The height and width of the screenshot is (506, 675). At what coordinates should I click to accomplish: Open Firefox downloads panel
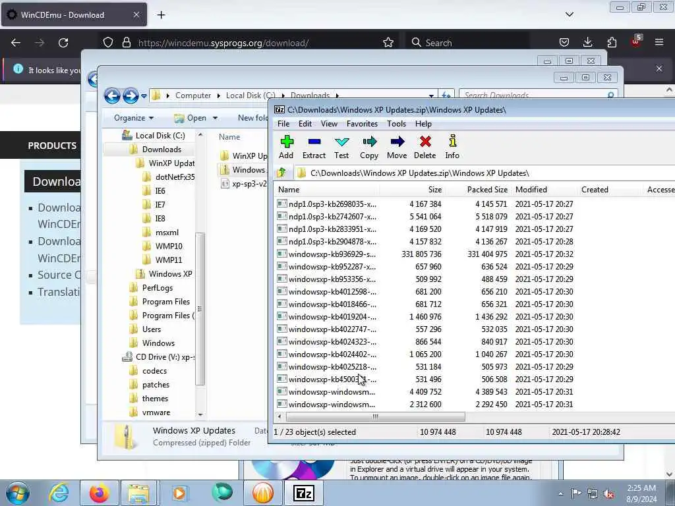[x=587, y=42]
